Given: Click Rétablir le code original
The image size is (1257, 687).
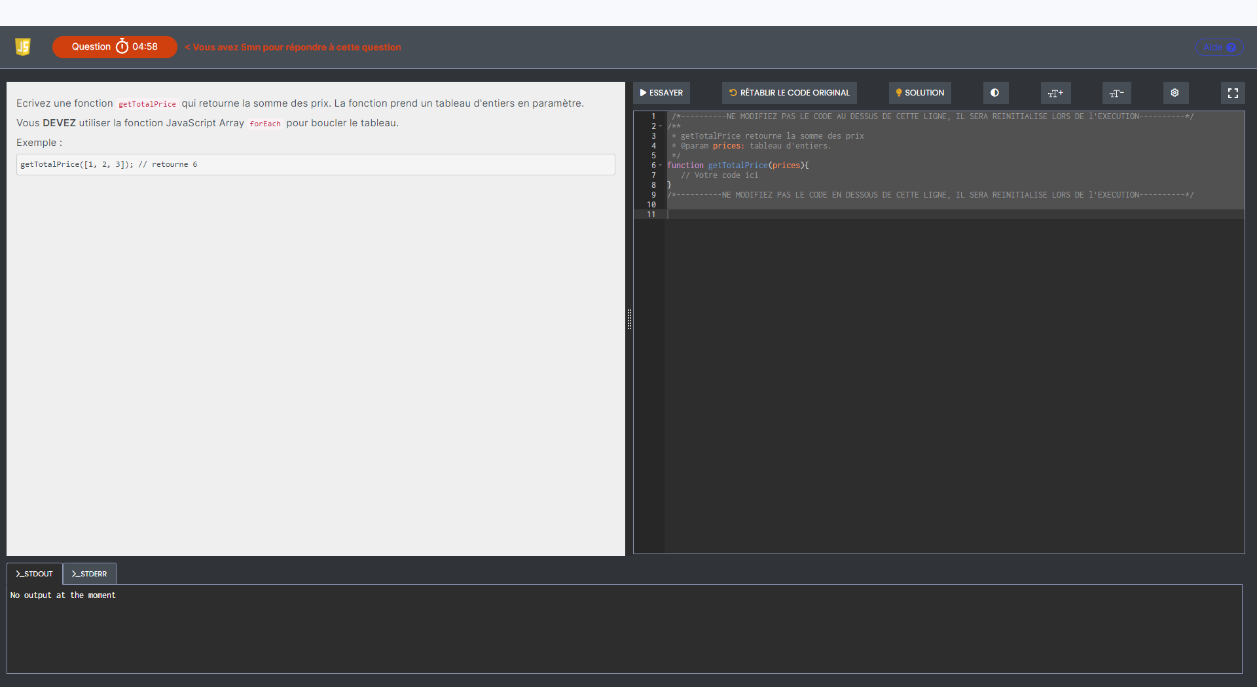Looking at the screenshot, I should [789, 93].
